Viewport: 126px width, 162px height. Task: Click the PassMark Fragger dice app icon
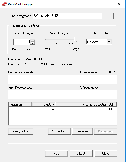tap(4, 4)
